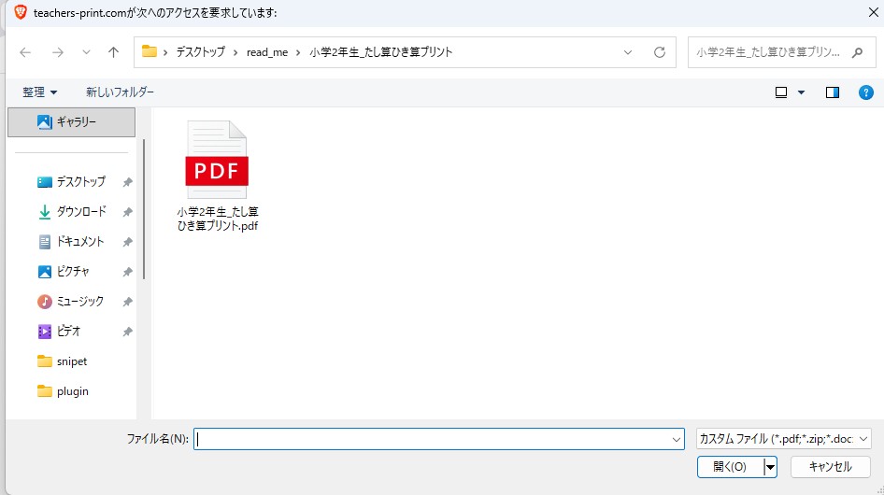Go back to the previous folder
The image size is (884, 495).
(25, 52)
